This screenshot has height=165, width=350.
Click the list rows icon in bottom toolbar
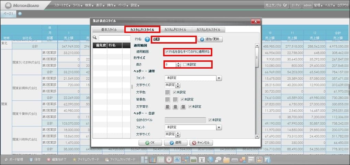coord(251,160)
